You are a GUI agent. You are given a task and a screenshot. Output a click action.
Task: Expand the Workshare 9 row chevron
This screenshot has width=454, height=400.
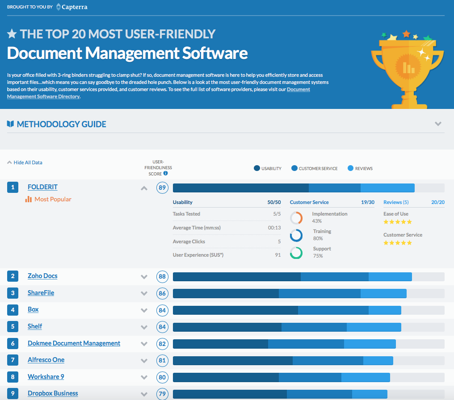[x=144, y=377]
